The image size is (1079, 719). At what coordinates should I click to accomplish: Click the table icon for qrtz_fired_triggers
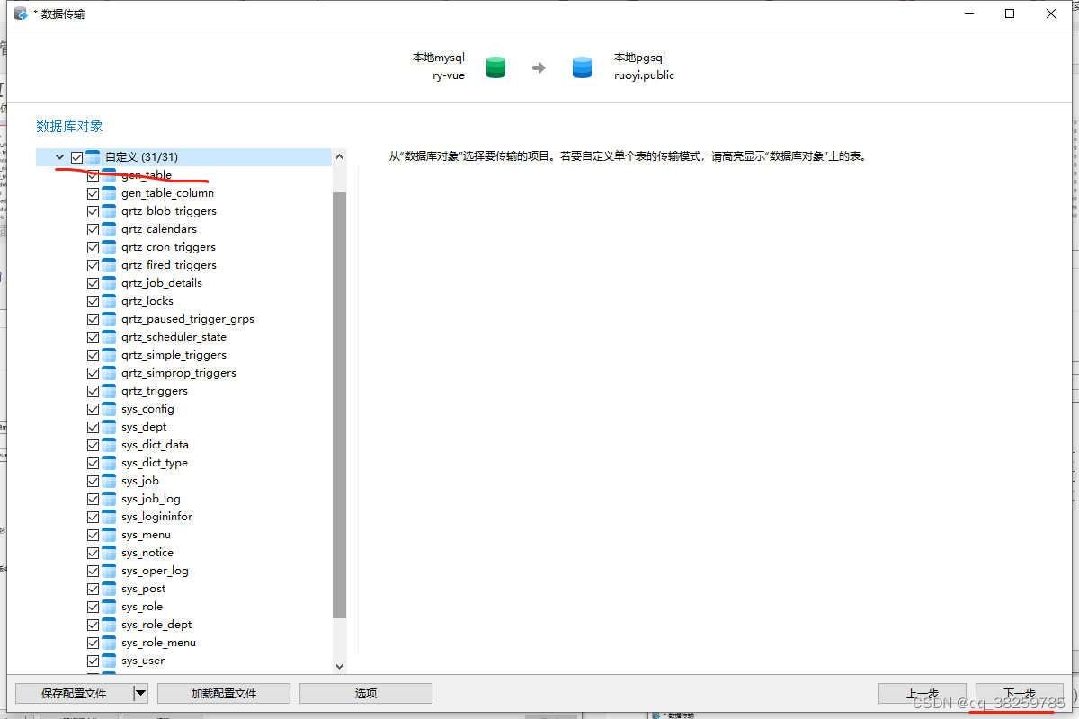click(x=109, y=265)
